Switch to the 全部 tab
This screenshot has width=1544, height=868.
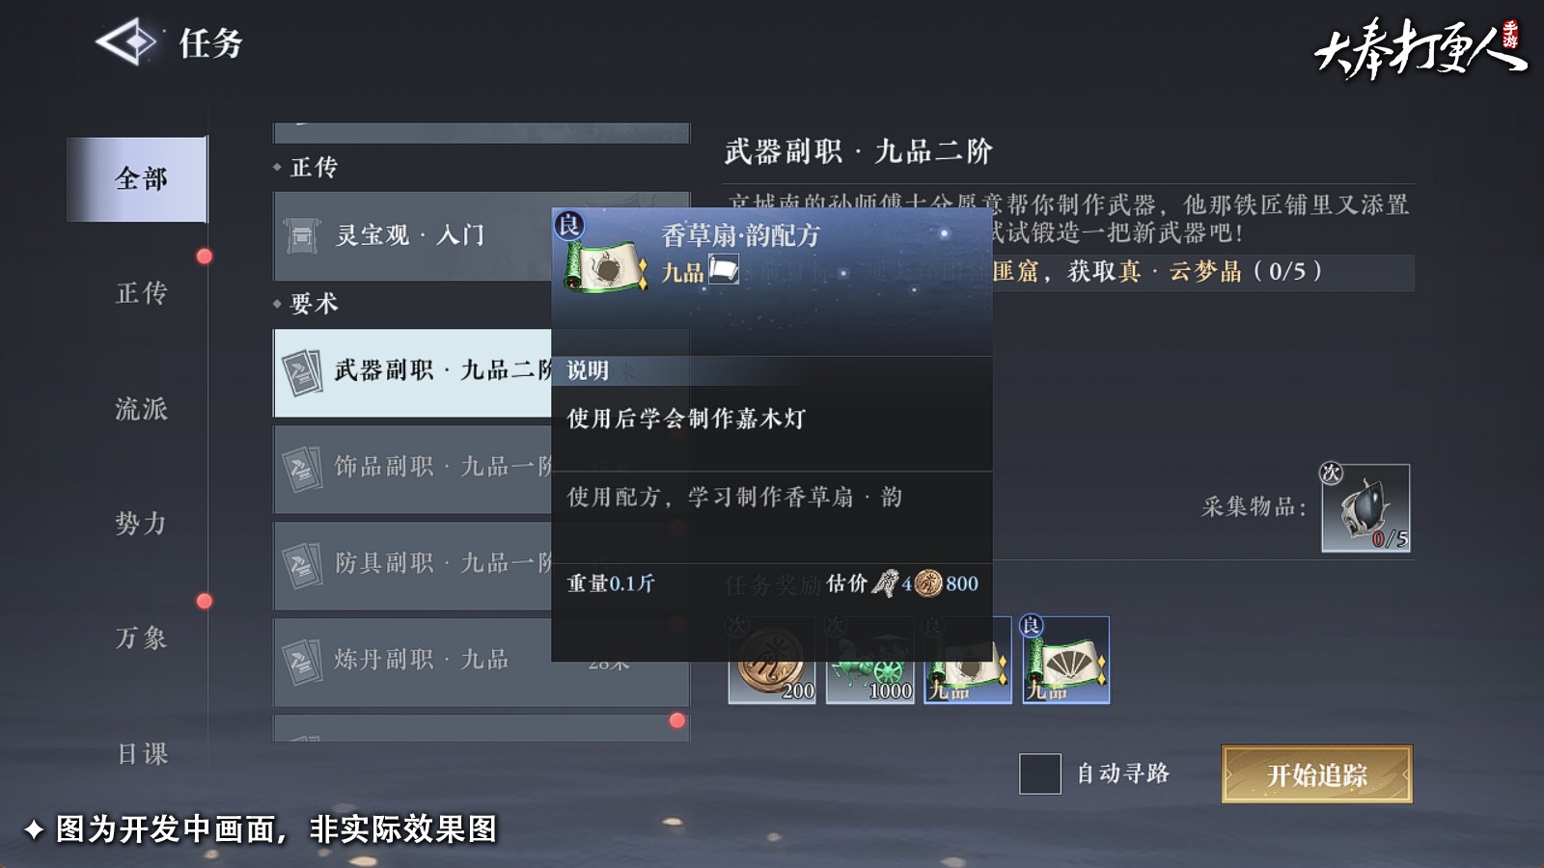point(137,179)
